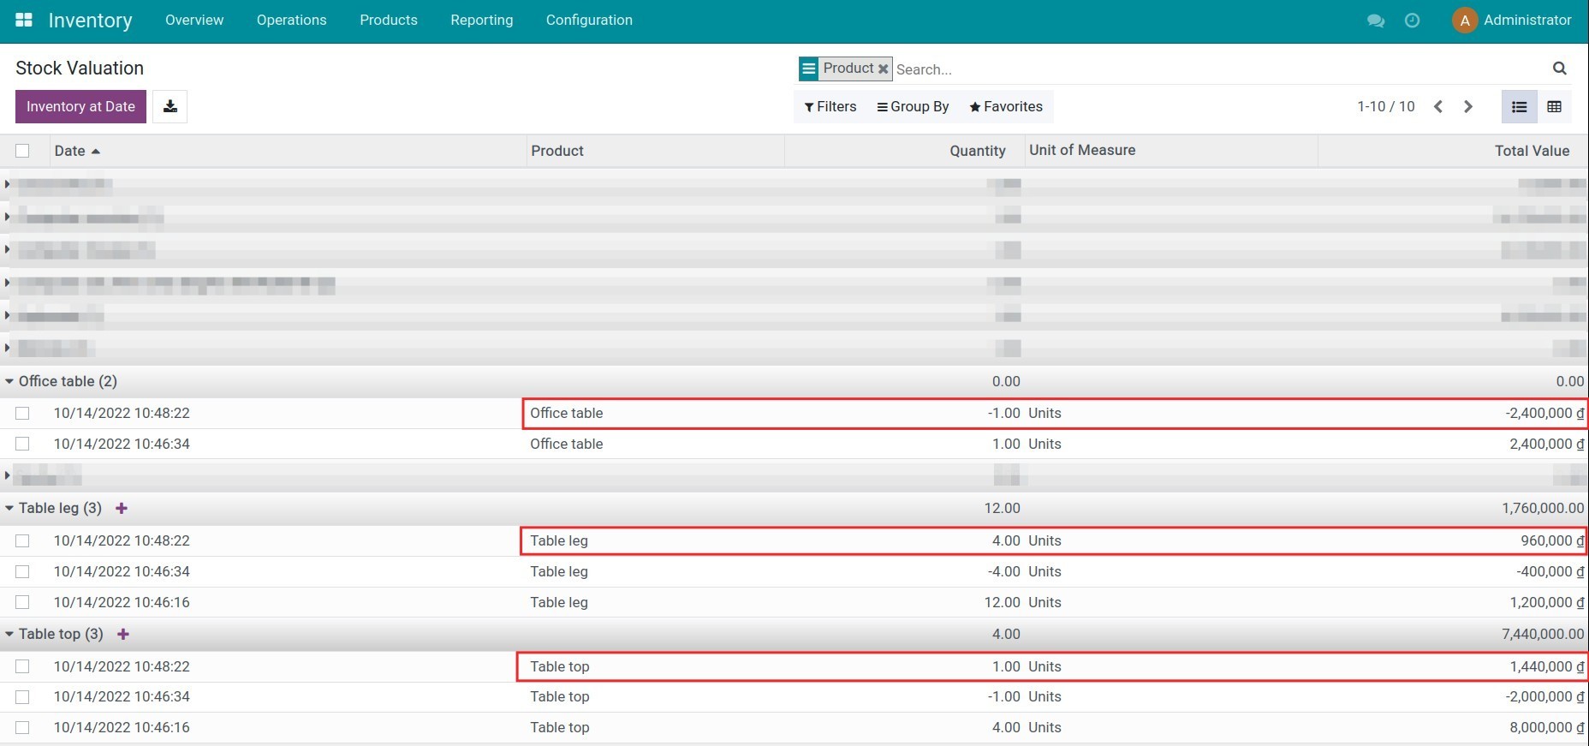Screen dimensions: 1589x746
Task: Open the conversations chat icon
Action: [1376, 21]
